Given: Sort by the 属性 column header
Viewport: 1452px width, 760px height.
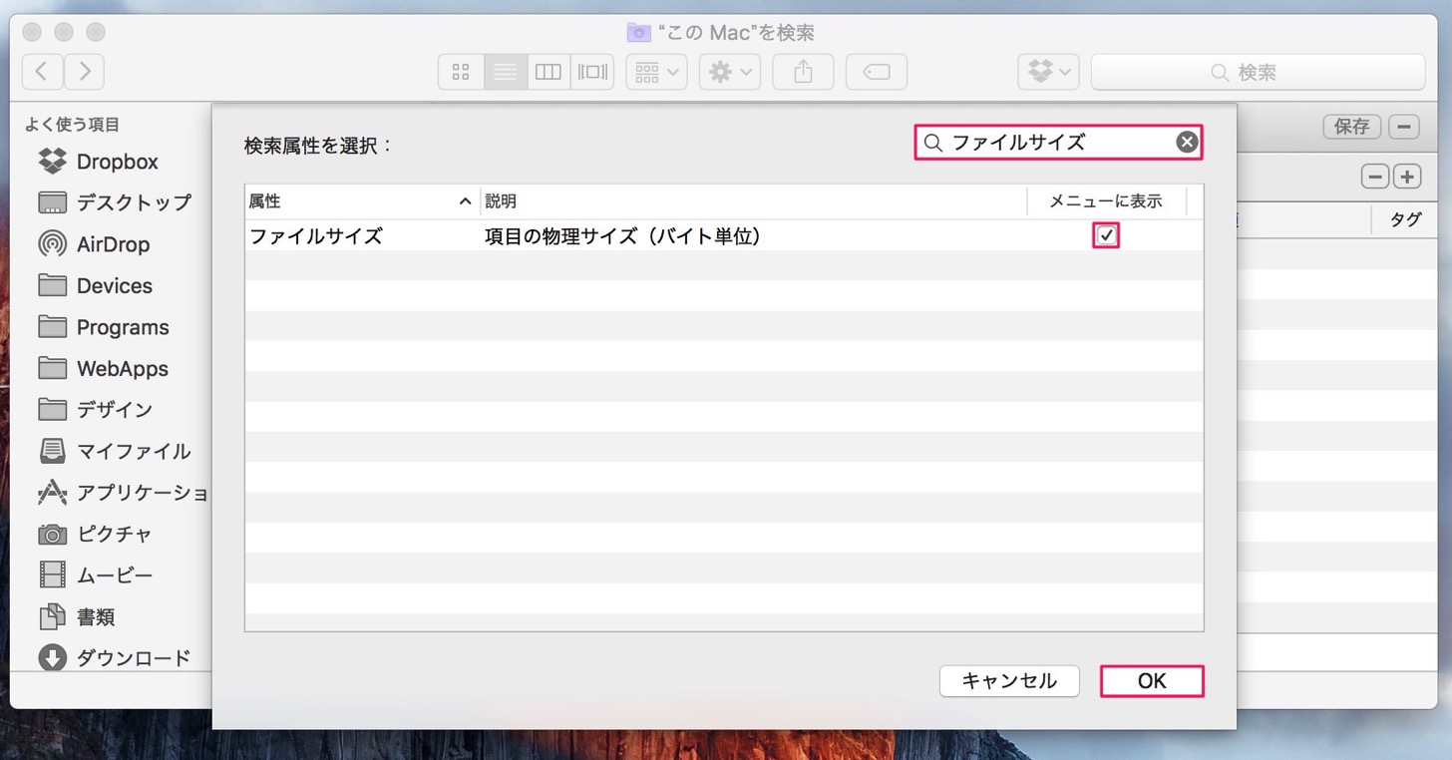Looking at the screenshot, I should 362,201.
